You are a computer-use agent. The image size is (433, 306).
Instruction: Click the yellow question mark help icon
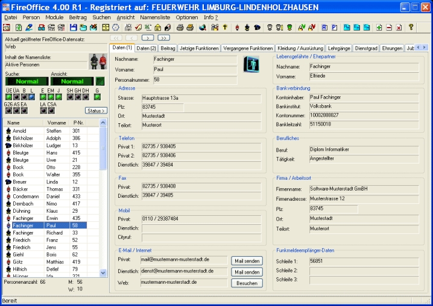tap(411, 28)
